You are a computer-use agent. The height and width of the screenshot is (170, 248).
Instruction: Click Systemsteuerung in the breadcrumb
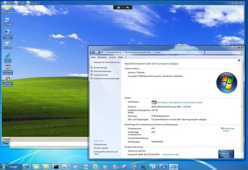coord(114,52)
